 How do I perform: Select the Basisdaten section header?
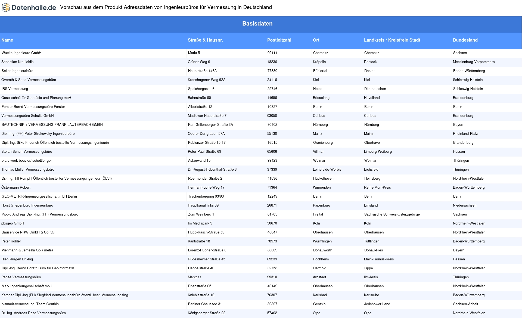coord(257,24)
